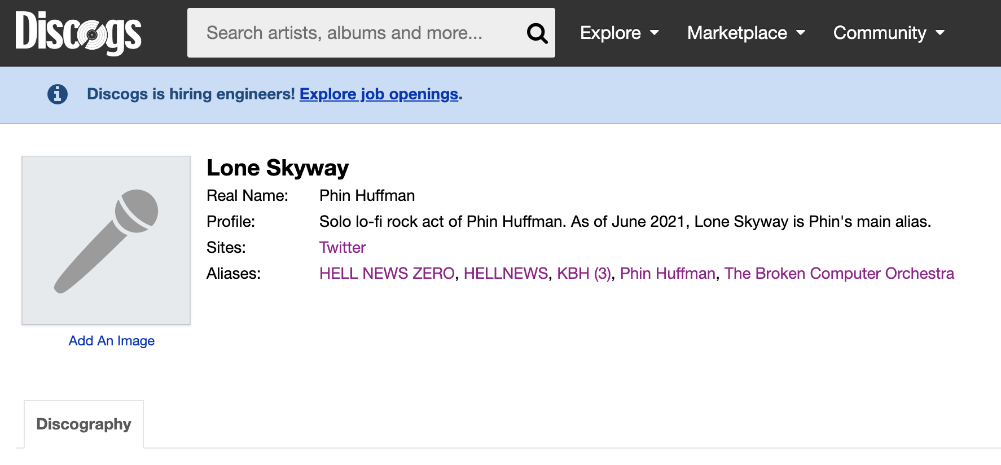Click the Add An Image link
The height and width of the screenshot is (465, 1001).
[x=112, y=341]
